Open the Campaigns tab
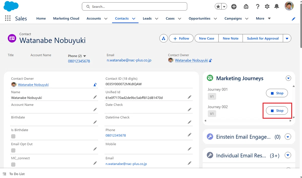Screen dimensions: 302x178 233,18
